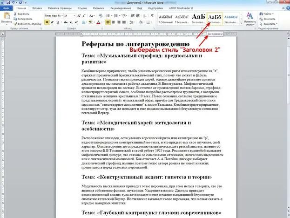Apply the Без интервала style

(182, 19)
